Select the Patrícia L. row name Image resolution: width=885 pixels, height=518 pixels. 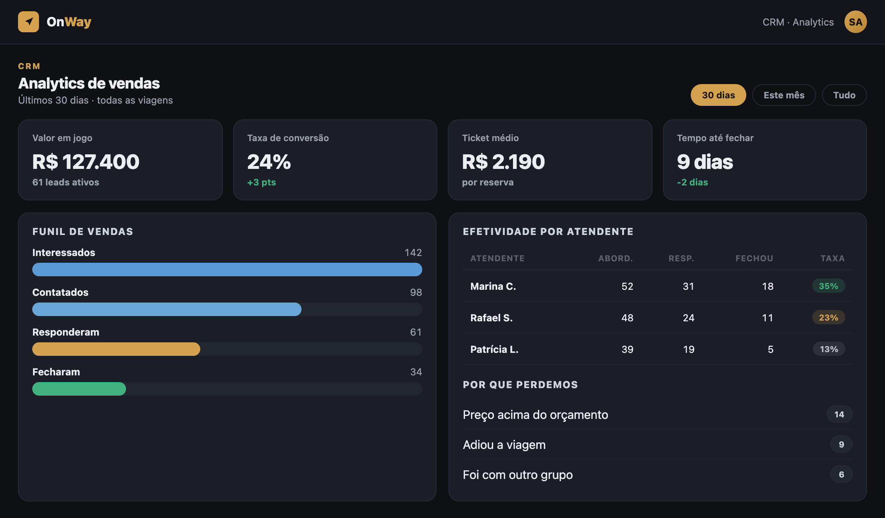tap(494, 349)
